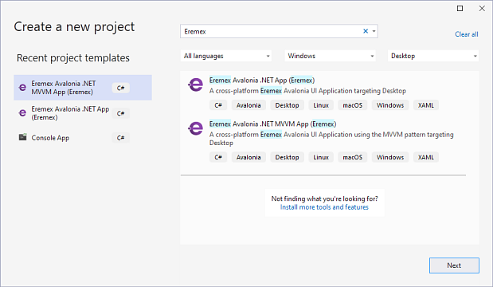Click the MVVM App description mentioning MVVM pattern

point(331,139)
